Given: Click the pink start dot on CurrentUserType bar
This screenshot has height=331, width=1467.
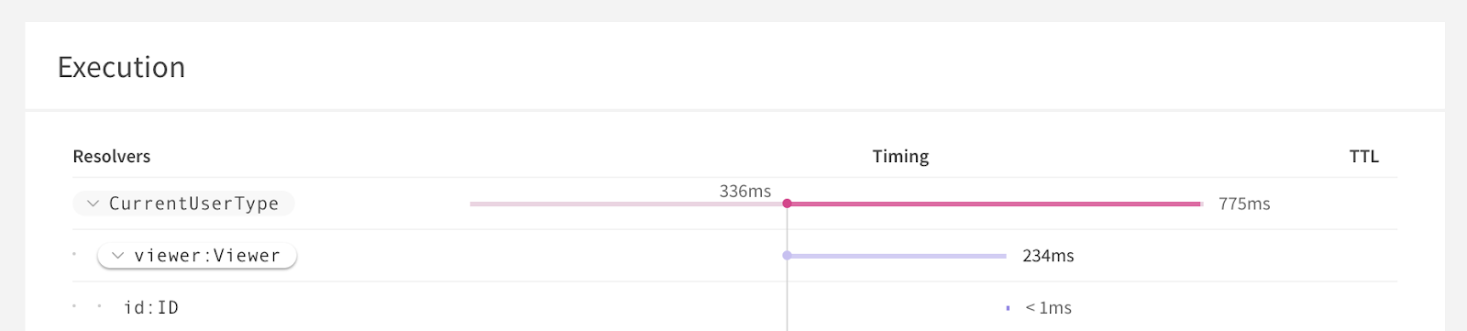Looking at the screenshot, I should click(x=787, y=204).
